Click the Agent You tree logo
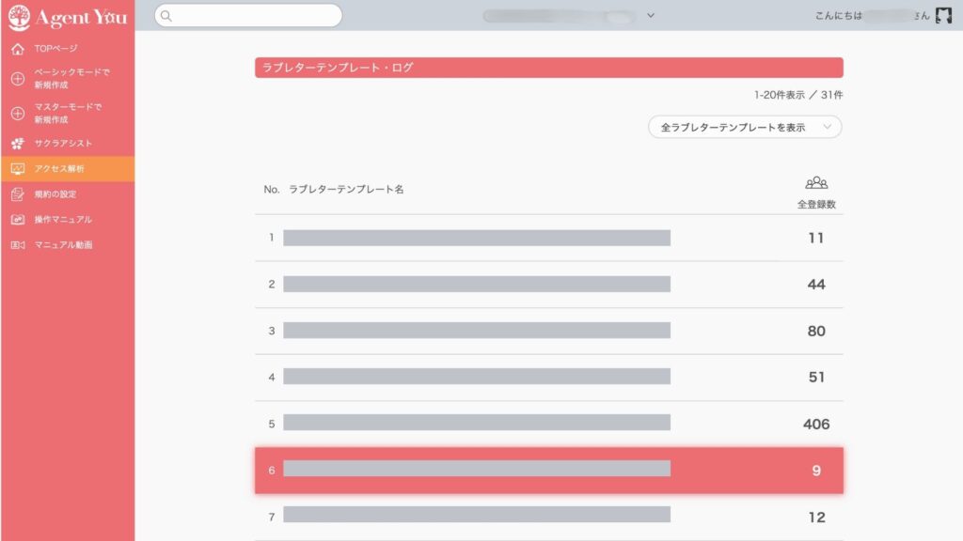The width and height of the screenshot is (963, 541). 18,16
